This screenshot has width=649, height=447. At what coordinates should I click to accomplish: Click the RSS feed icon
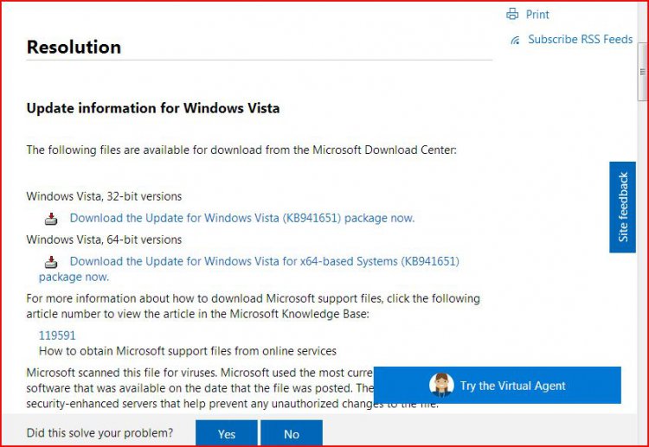515,40
